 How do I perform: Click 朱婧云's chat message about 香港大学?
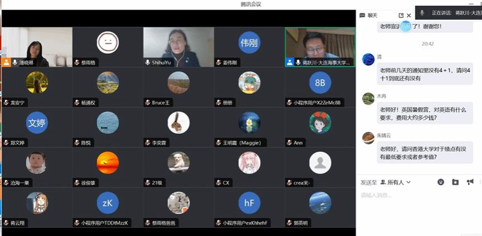pyautogui.click(x=425, y=152)
